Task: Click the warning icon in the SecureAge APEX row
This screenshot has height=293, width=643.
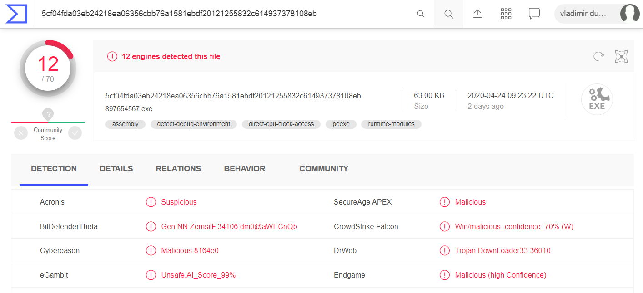Action: pos(445,202)
